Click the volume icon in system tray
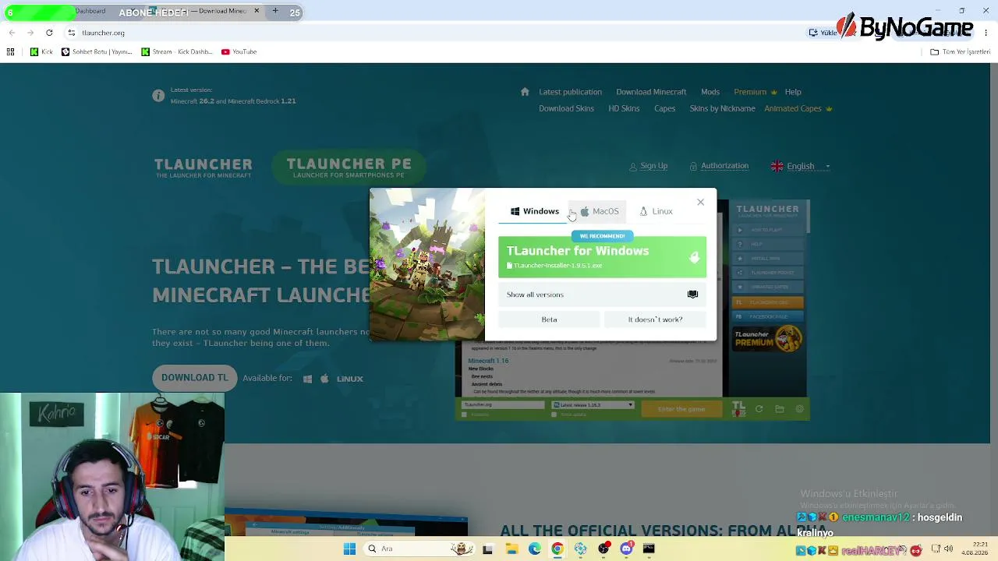Viewport: 998px width, 561px height. point(948,549)
